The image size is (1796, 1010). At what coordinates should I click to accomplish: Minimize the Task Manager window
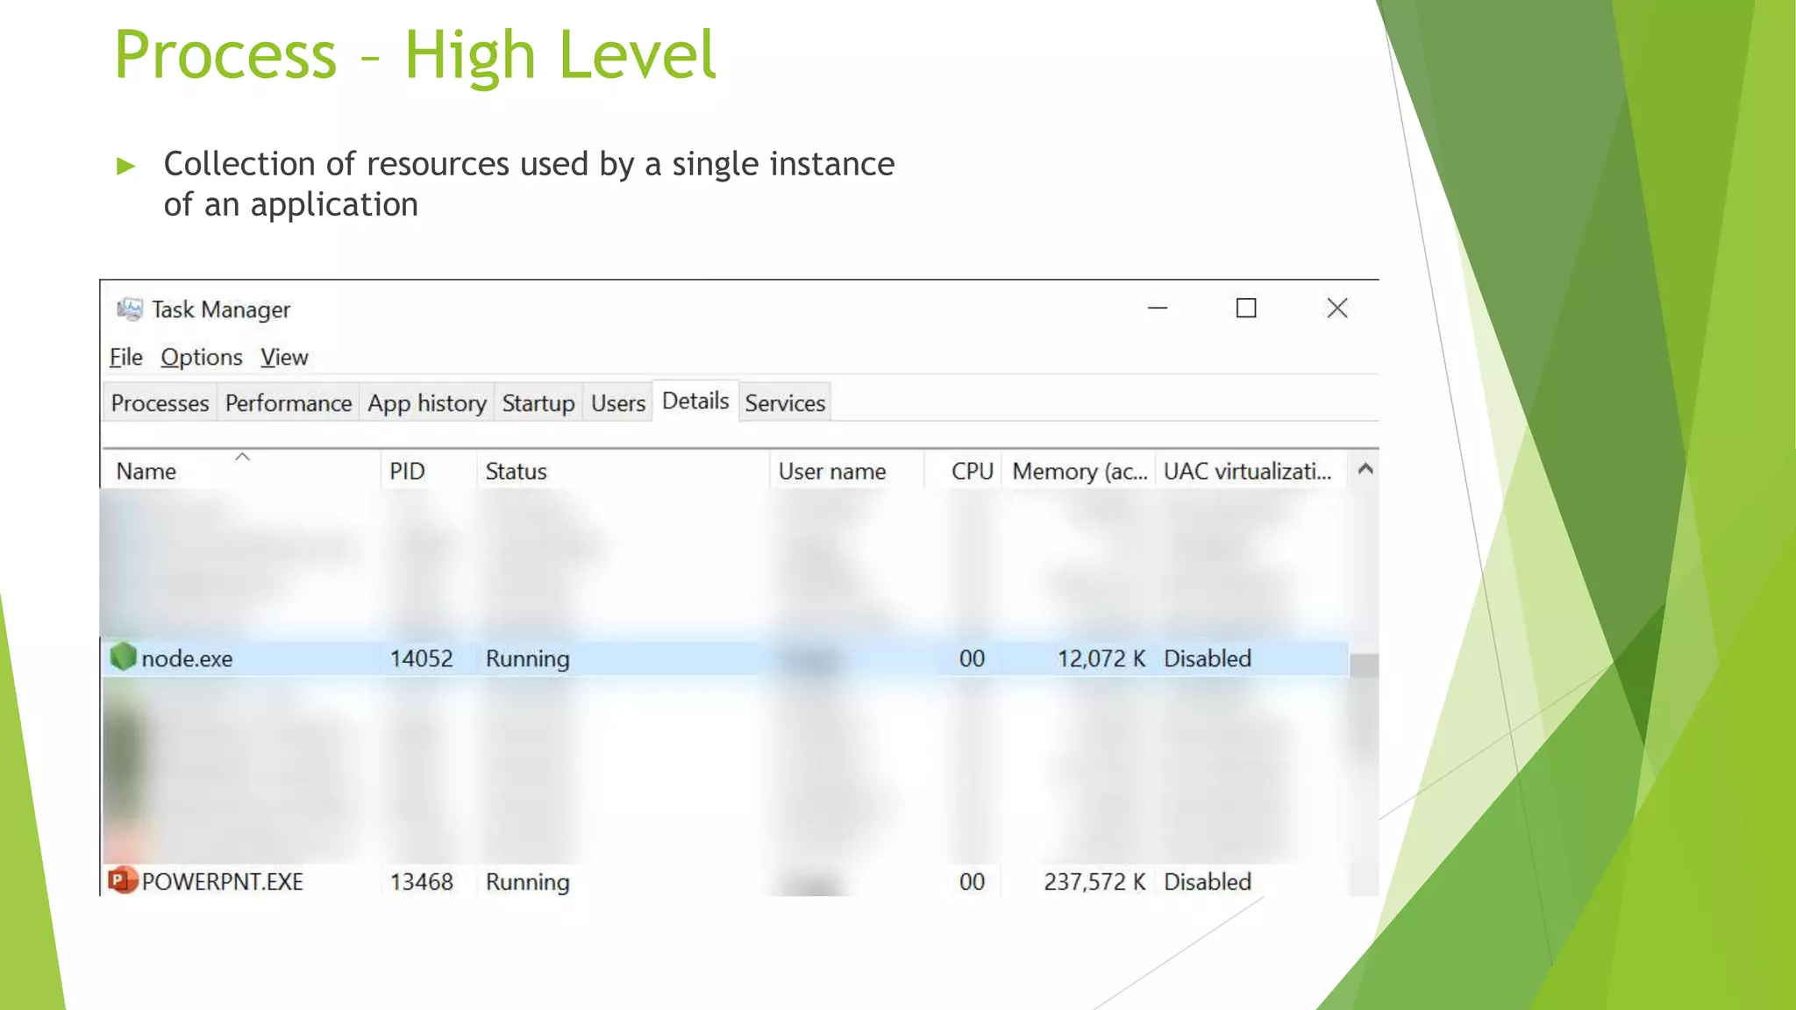click(1158, 308)
